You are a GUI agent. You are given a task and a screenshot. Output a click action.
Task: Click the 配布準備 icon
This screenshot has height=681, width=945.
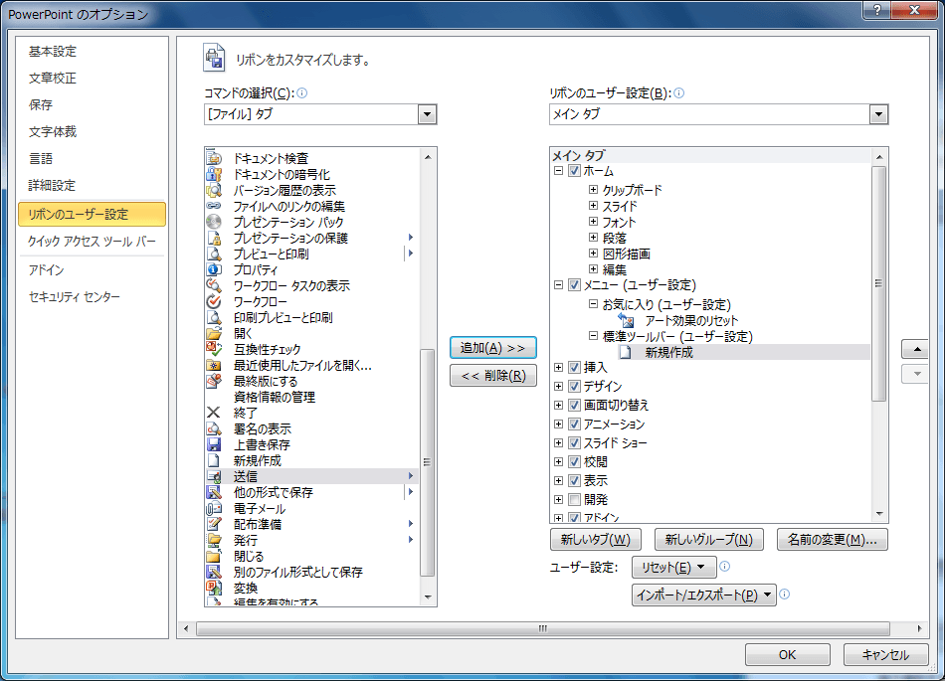[214, 525]
